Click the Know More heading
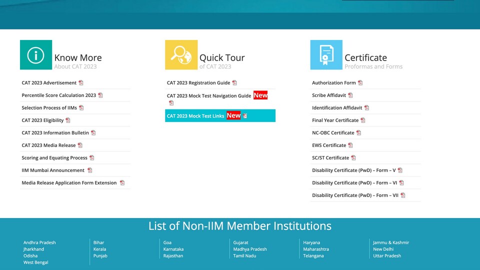Viewport: 480px width, 270px height. point(78,57)
